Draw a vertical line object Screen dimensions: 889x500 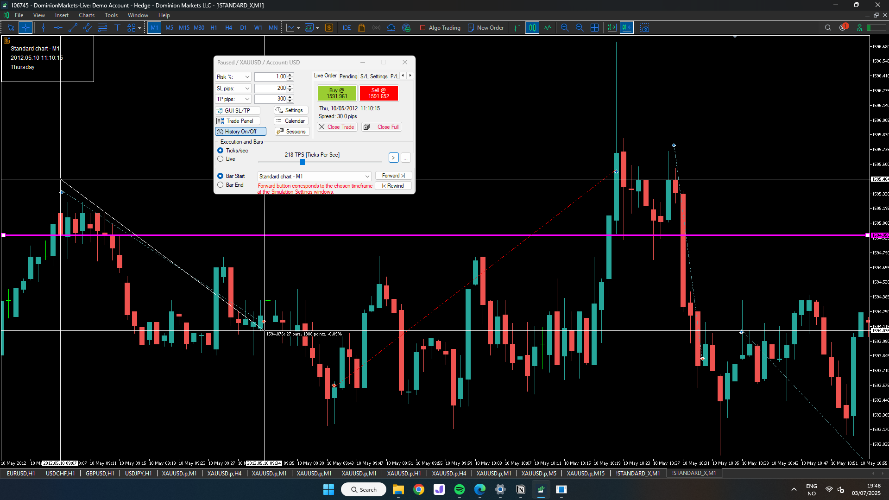pyautogui.click(x=43, y=28)
